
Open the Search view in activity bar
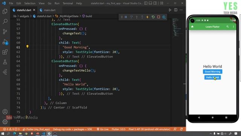[x=5, y=21]
